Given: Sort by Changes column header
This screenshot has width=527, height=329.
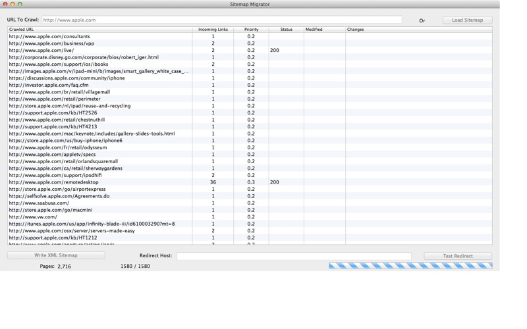Looking at the screenshot, I should (419, 30).
